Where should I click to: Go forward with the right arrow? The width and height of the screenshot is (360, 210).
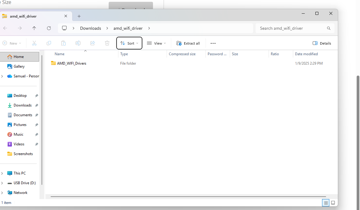click(20, 28)
